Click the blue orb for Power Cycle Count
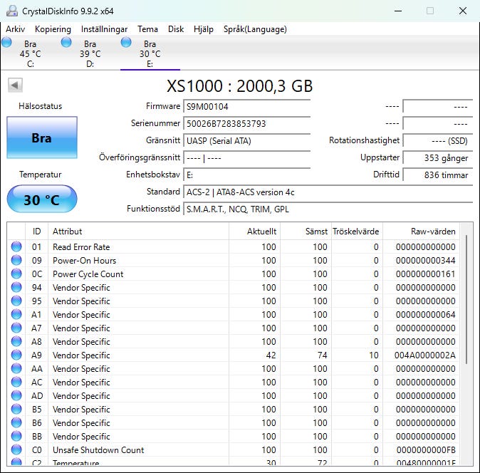Screen dimensions: 480x473 click(16, 274)
